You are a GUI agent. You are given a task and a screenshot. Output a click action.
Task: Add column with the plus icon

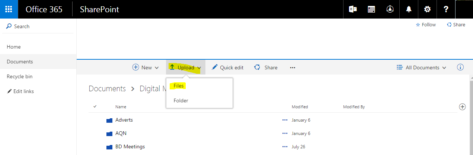tap(463, 107)
